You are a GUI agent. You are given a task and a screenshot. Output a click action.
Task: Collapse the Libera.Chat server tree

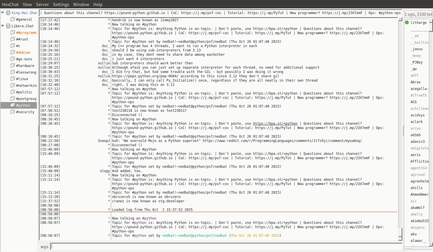[x=3, y=26]
